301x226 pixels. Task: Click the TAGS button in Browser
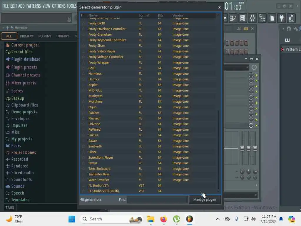[x=10, y=207]
